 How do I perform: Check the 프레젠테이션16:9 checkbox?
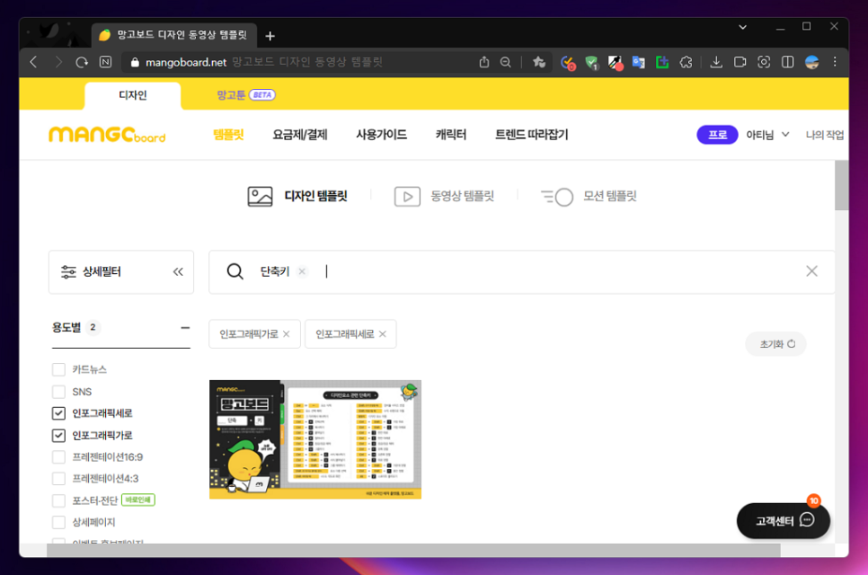click(58, 457)
